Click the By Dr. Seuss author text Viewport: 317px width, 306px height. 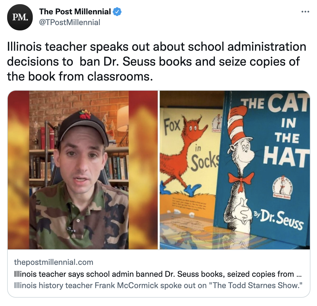pyautogui.click(x=279, y=219)
